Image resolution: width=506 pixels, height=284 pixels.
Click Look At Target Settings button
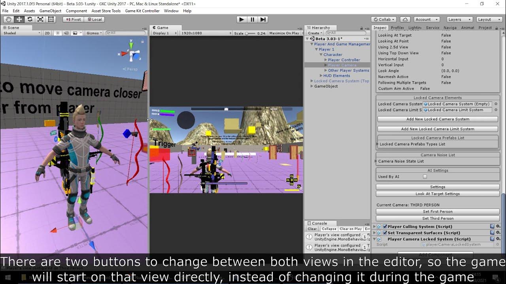[438, 194]
